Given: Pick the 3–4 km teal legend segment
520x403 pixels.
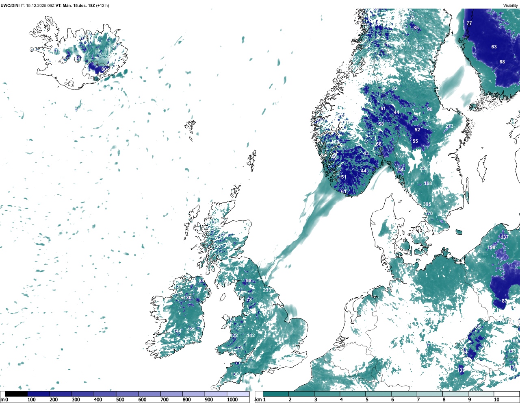Looking at the screenshot, I should (327, 394).
